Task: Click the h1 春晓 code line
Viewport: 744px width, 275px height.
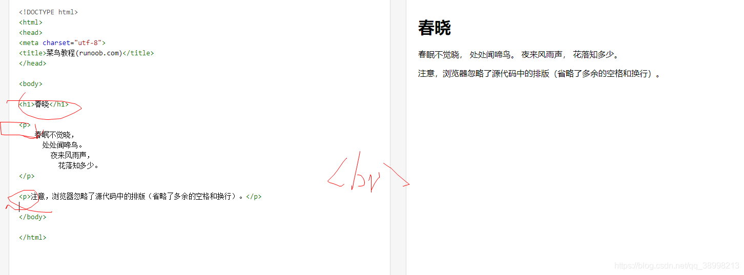Action: coord(44,104)
